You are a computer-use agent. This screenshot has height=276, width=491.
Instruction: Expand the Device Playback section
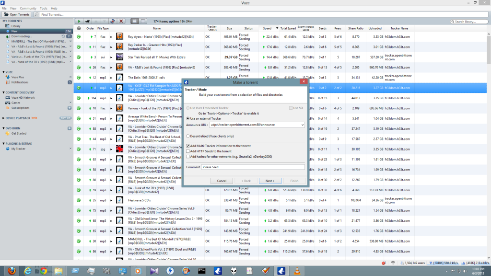3,118
